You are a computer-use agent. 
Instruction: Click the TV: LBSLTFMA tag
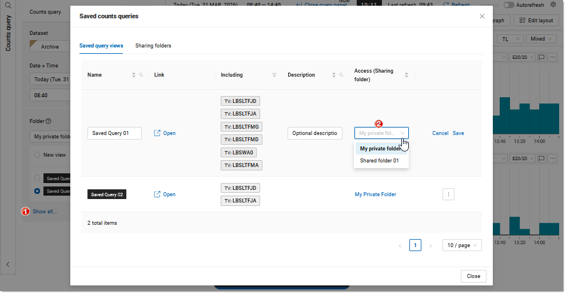click(x=241, y=165)
